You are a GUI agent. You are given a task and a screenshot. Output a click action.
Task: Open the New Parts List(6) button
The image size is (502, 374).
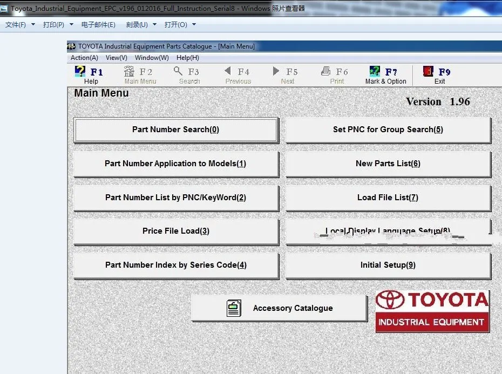coord(388,164)
